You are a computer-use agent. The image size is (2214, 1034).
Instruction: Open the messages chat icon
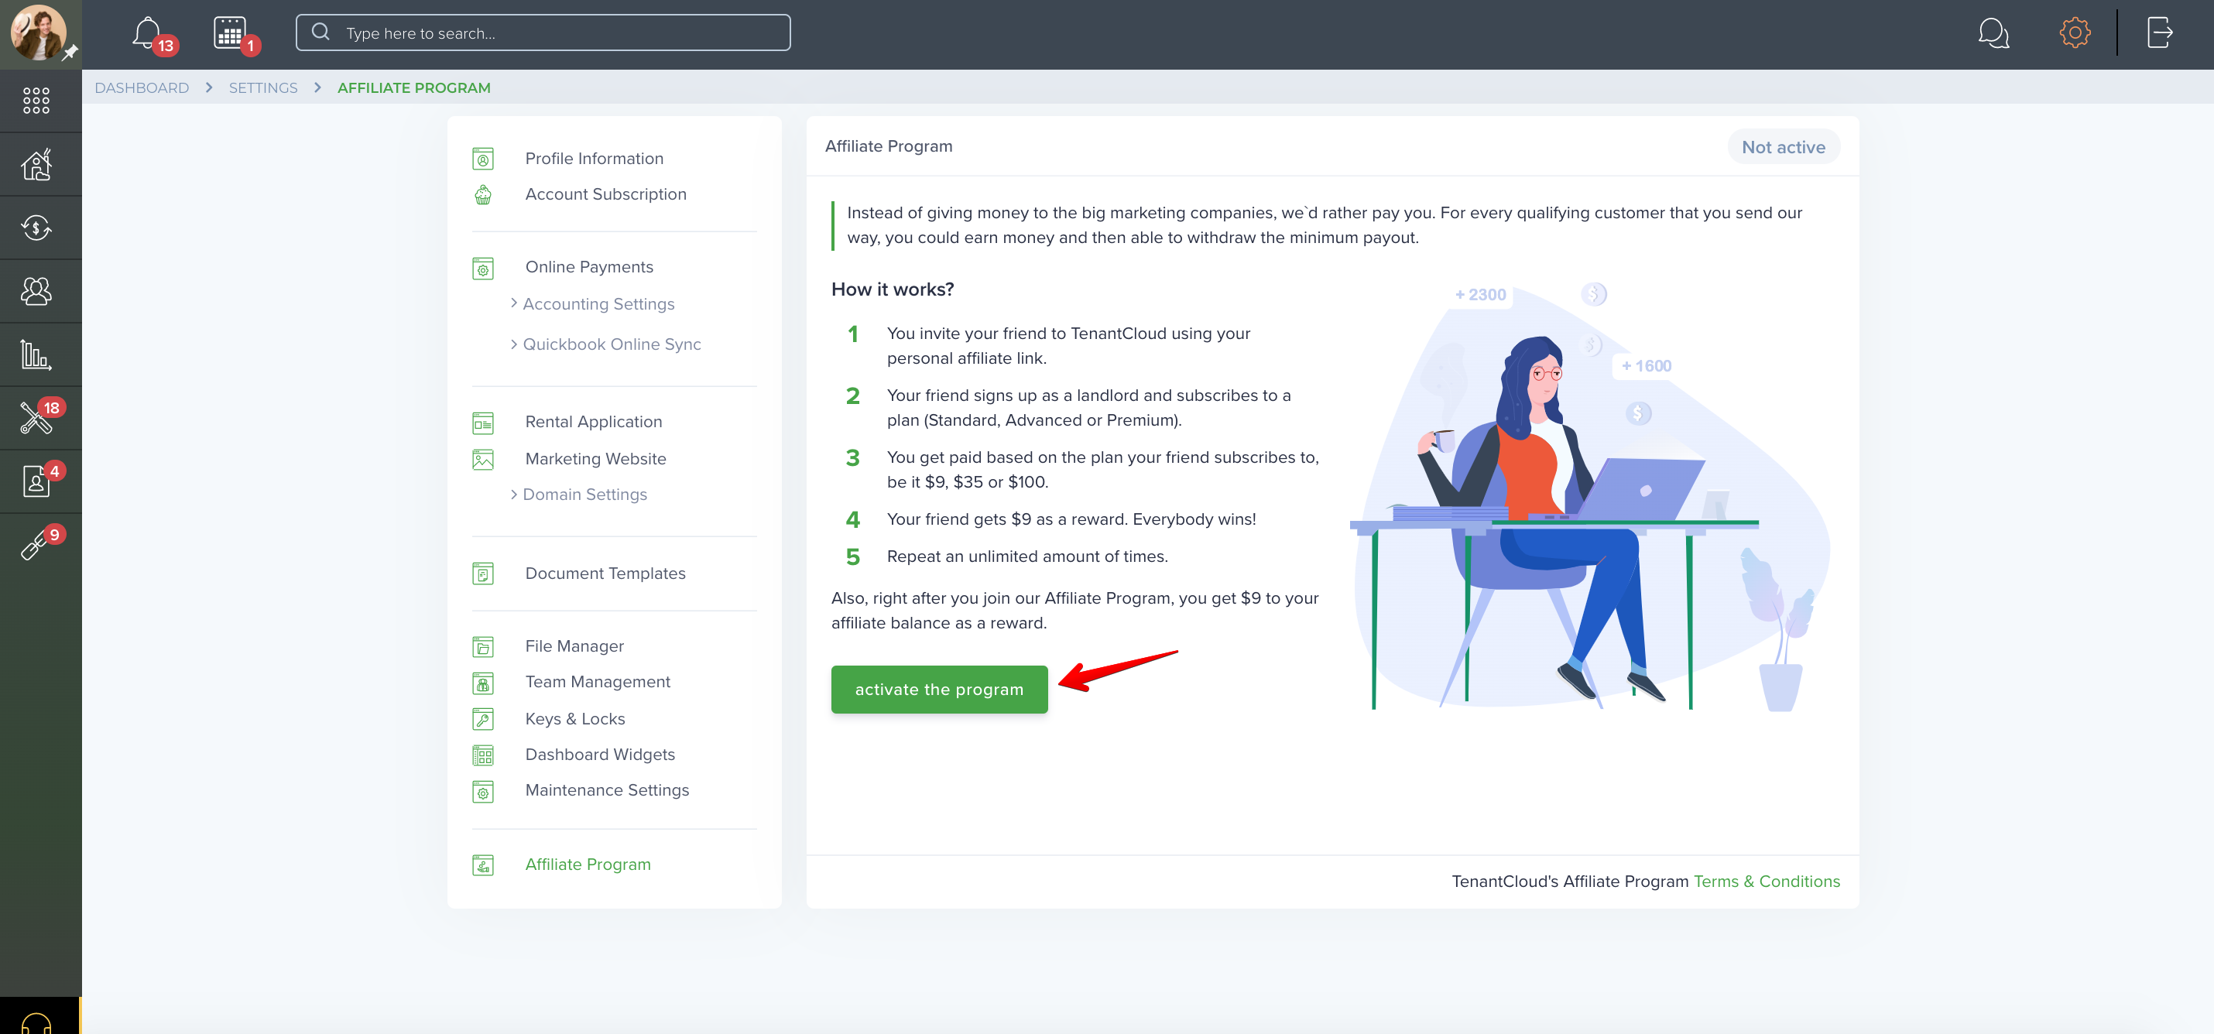click(1993, 33)
